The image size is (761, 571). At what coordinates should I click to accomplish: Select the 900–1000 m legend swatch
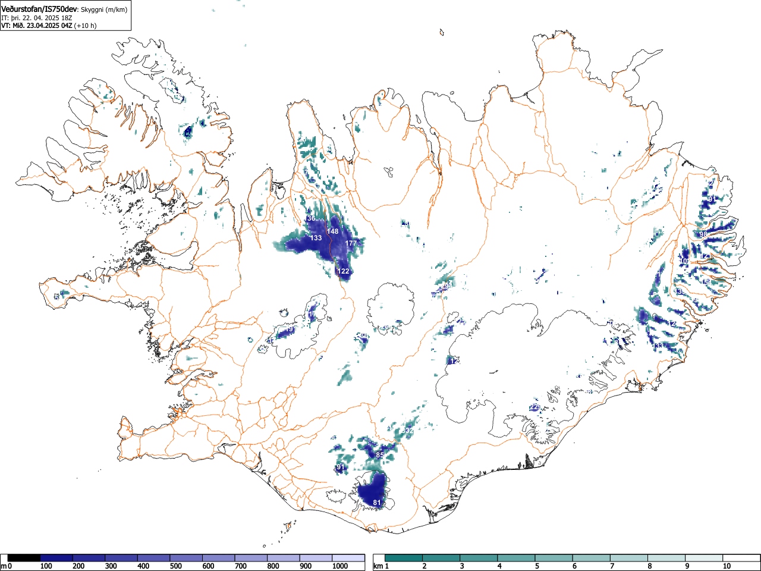pos(316,558)
